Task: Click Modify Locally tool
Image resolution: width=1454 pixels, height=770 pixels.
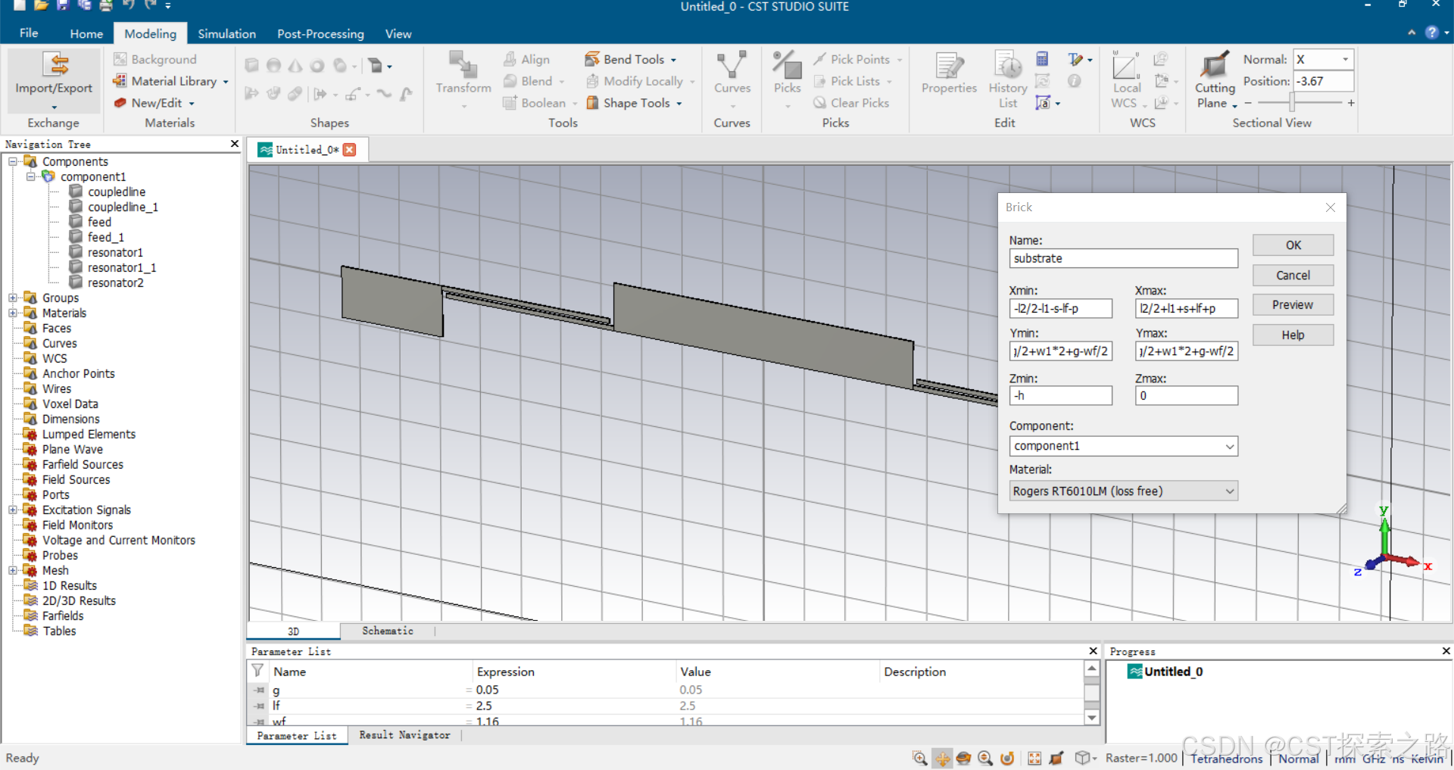Action: 640,81
